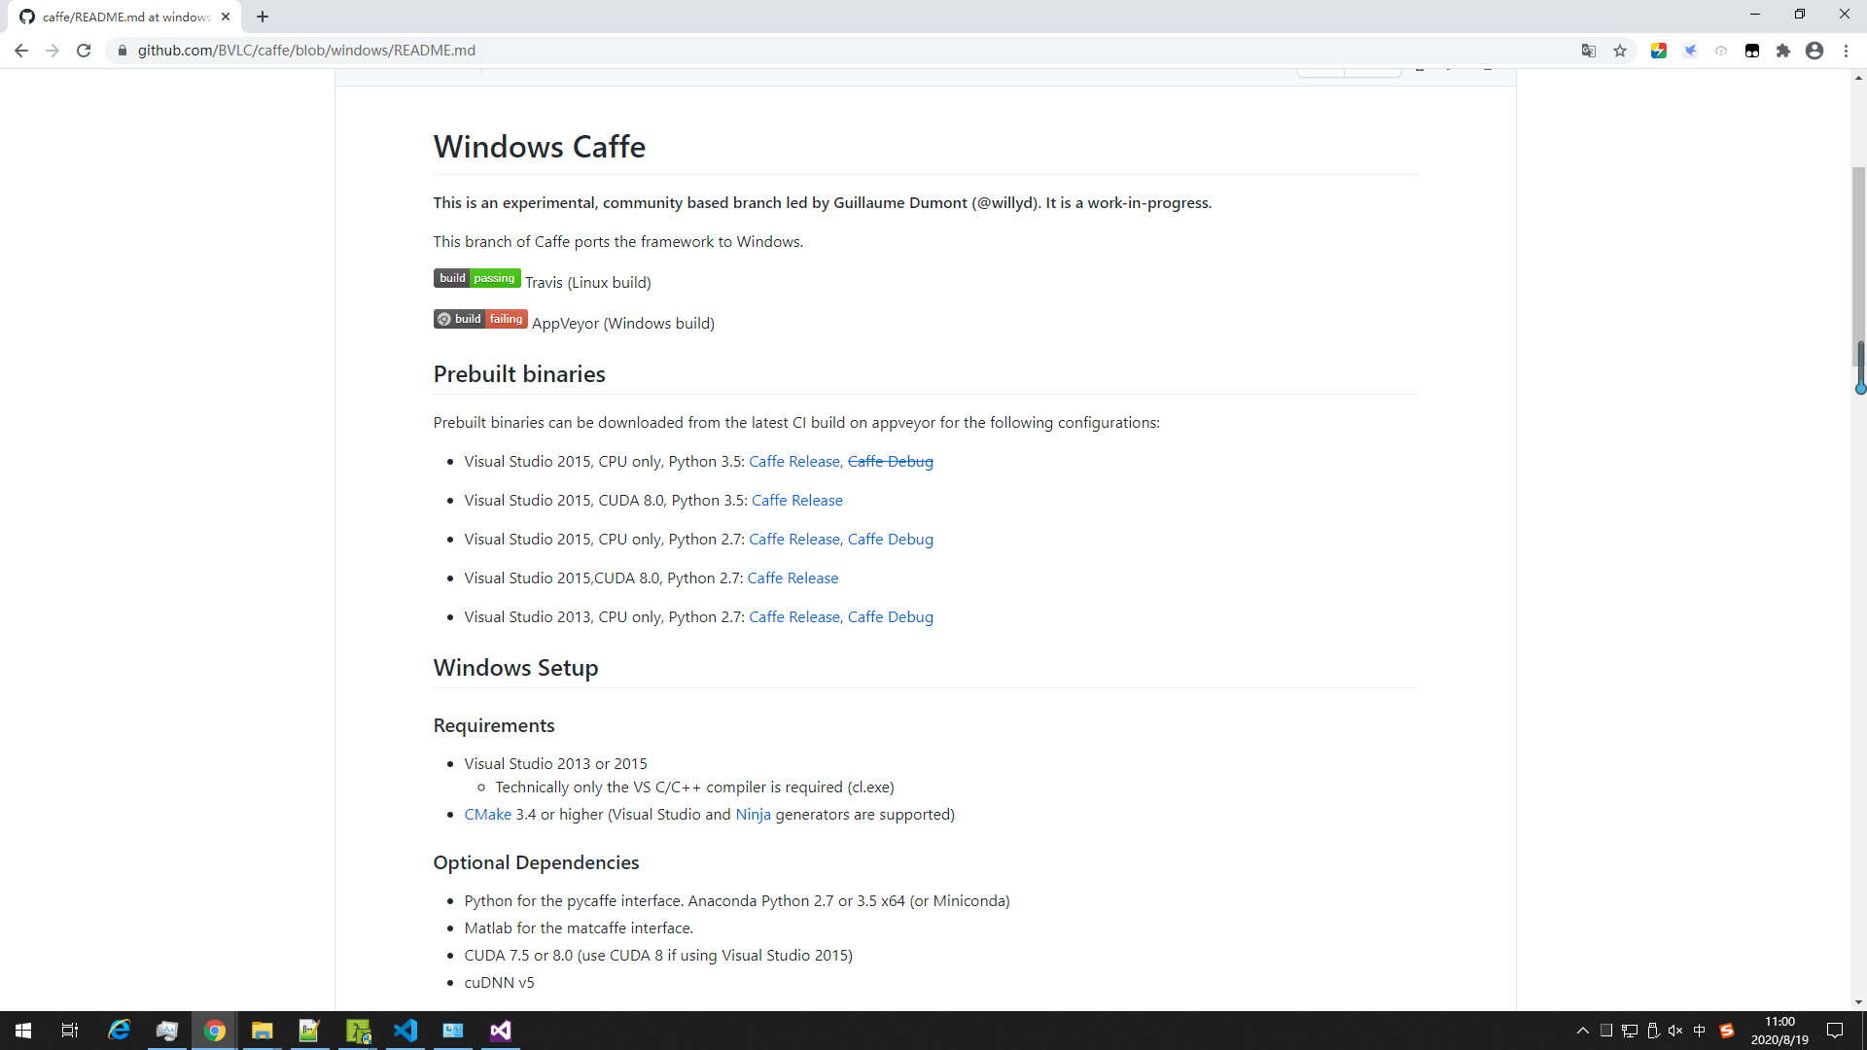
Task: Open the lightning bolt extension
Action: [1659, 51]
